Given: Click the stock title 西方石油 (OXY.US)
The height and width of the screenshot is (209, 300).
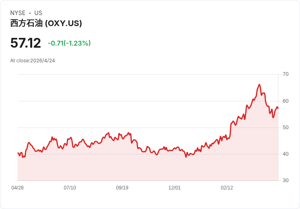Looking at the screenshot, I should click(46, 23).
